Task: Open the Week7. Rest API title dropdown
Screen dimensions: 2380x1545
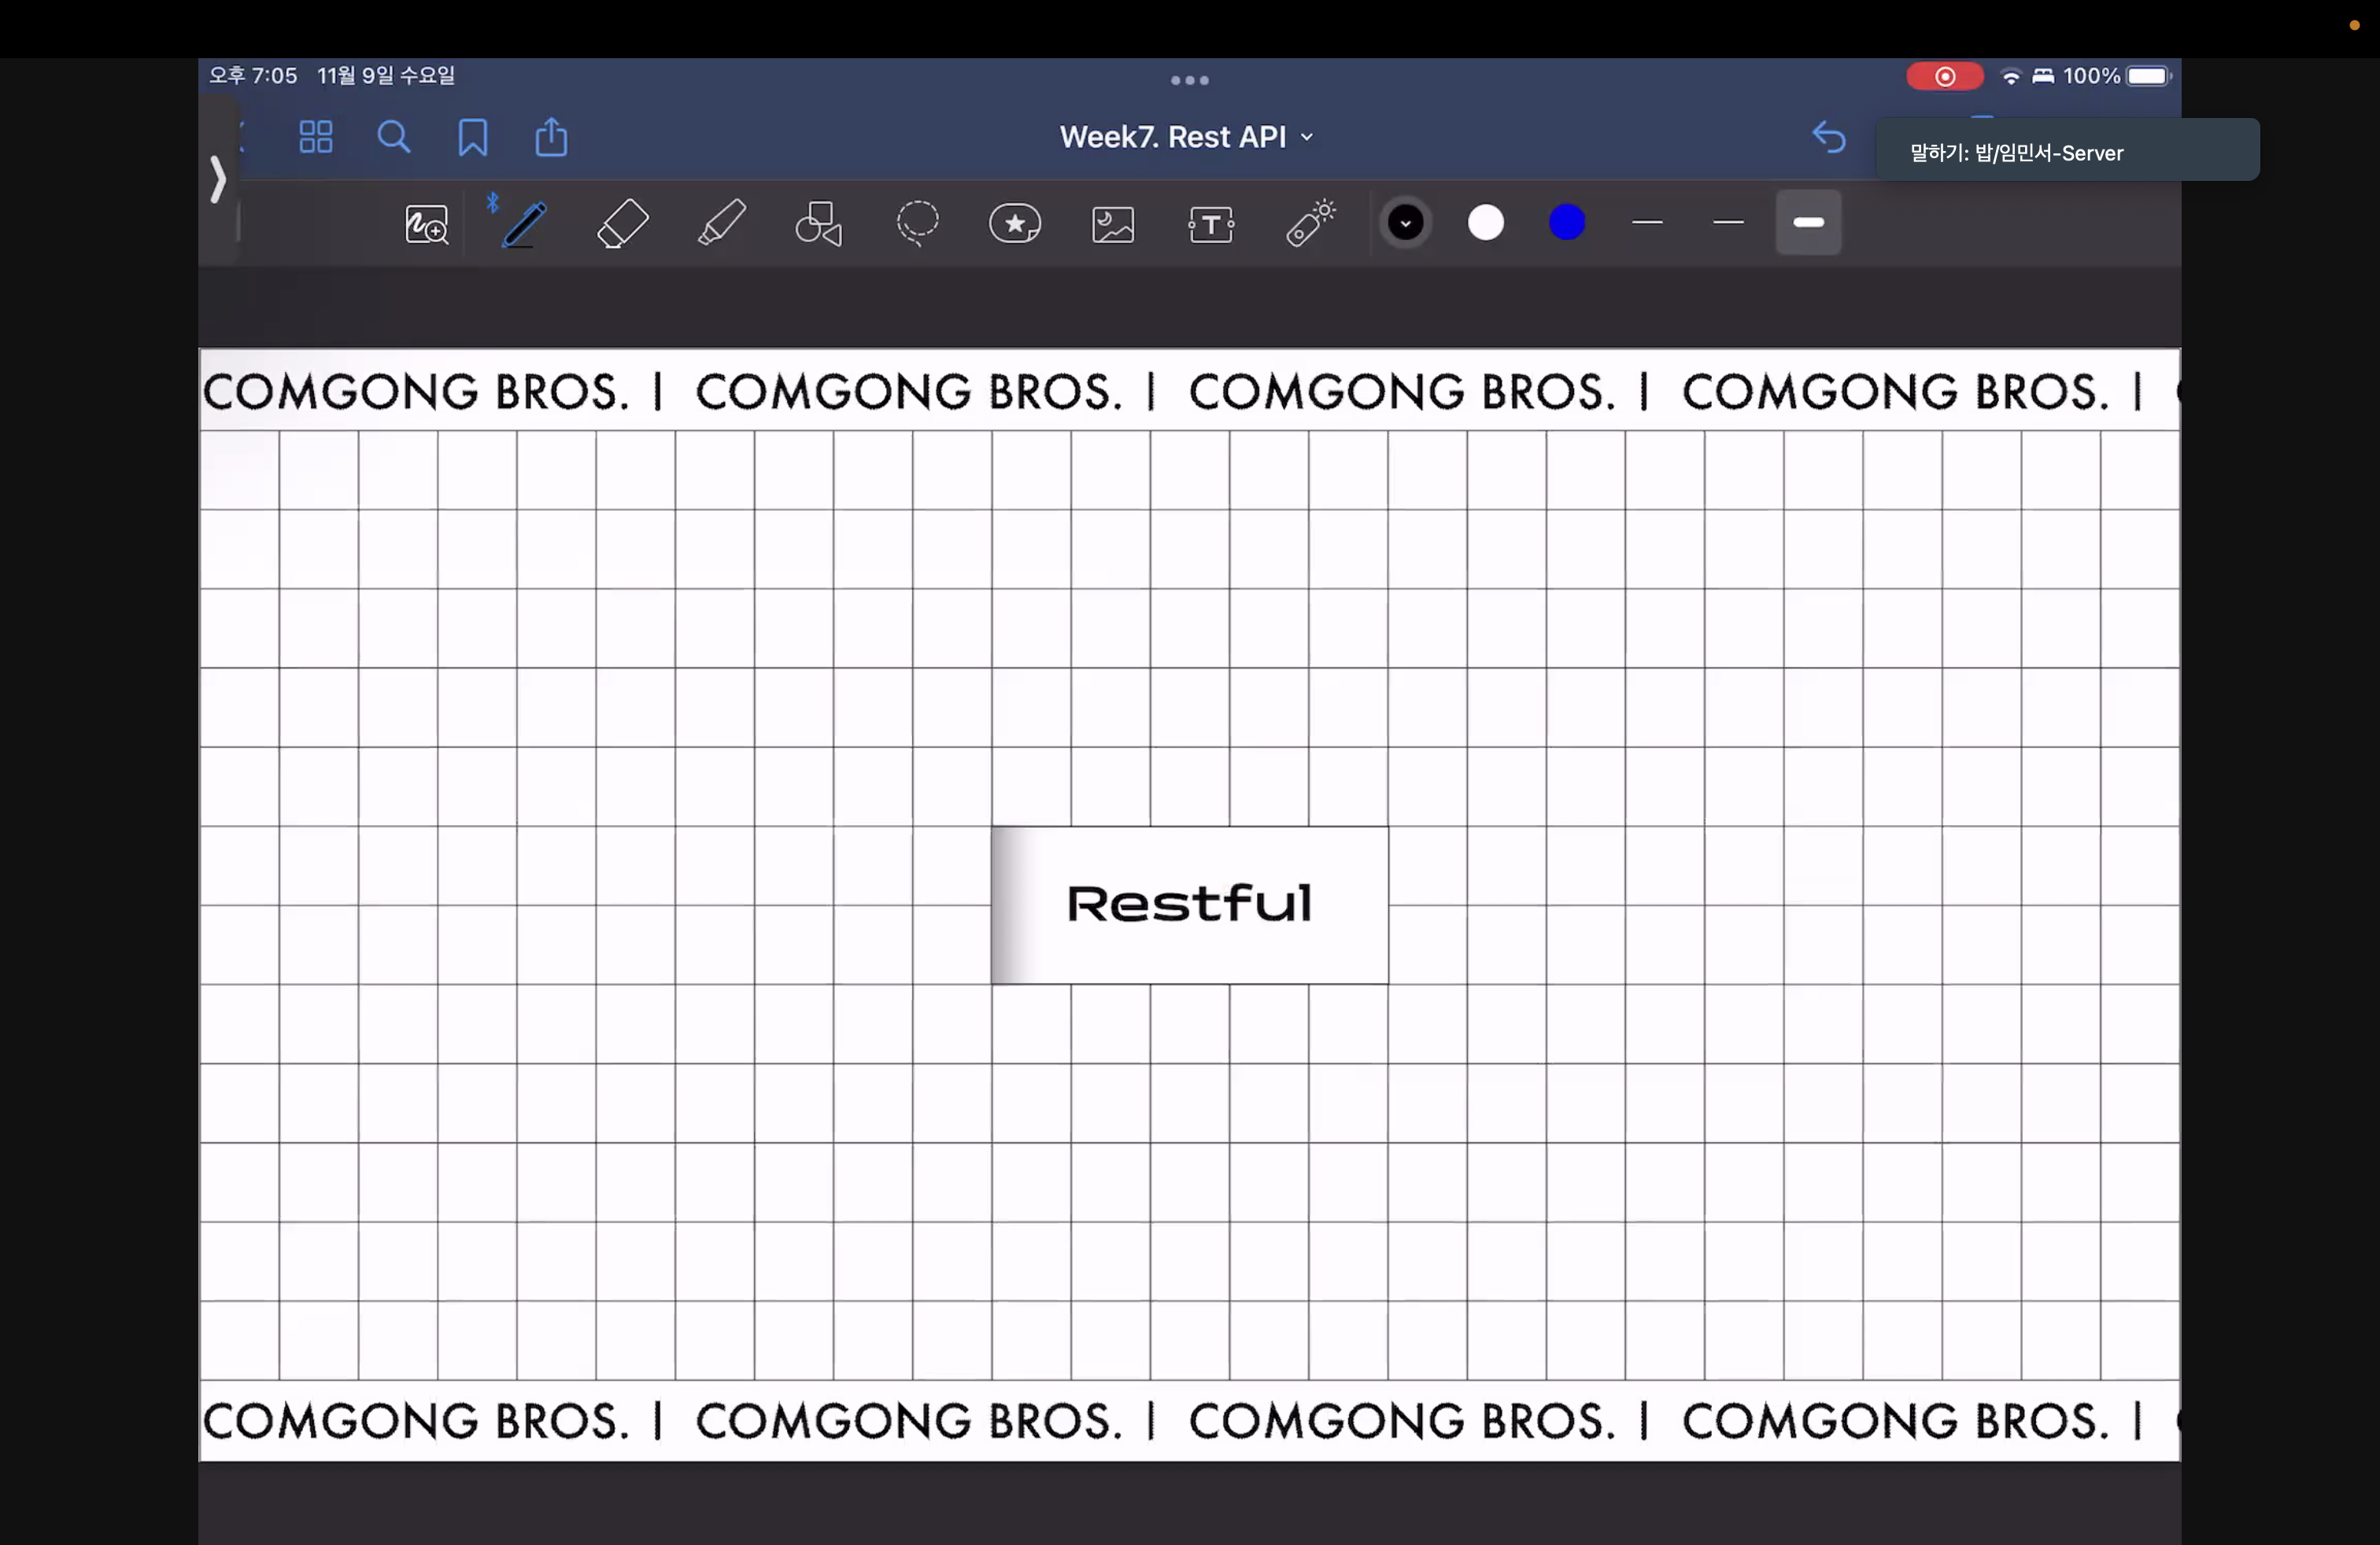Action: pyautogui.click(x=1187, y=137)
